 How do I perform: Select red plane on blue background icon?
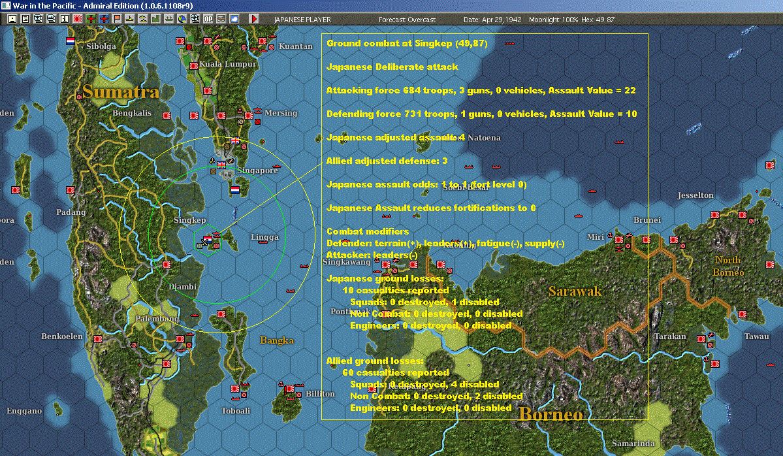(104, 19)
